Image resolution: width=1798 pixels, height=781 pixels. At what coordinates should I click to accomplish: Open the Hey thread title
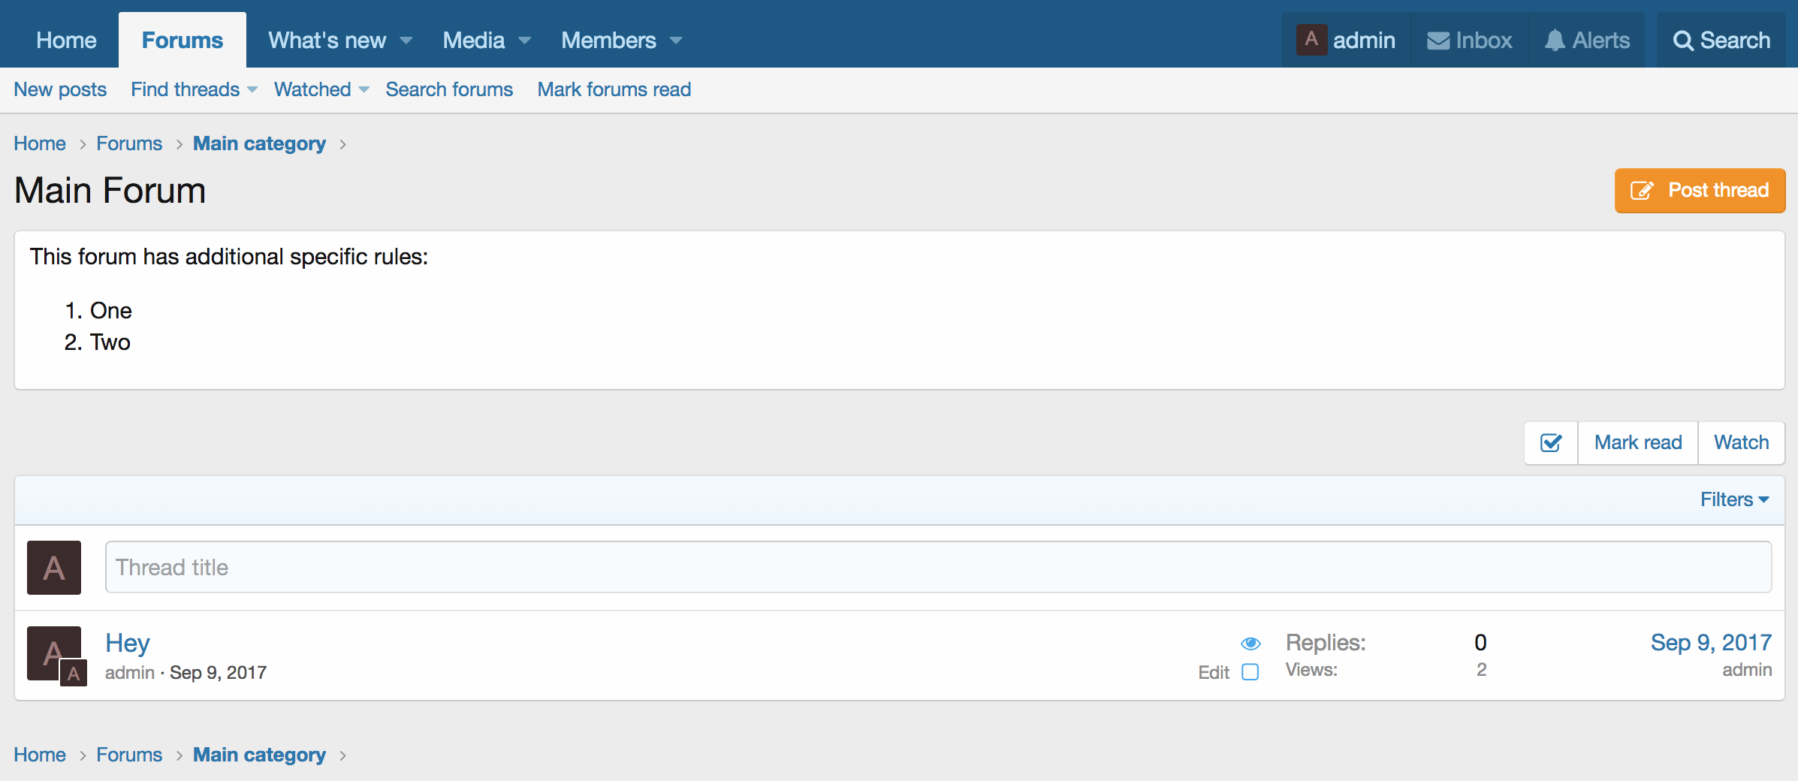[x=128, y=643]
